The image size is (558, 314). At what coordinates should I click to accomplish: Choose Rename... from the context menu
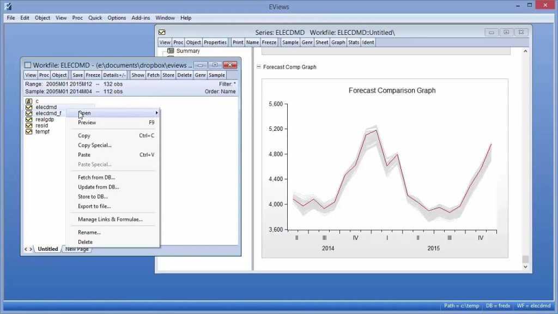tap(89, 232)
